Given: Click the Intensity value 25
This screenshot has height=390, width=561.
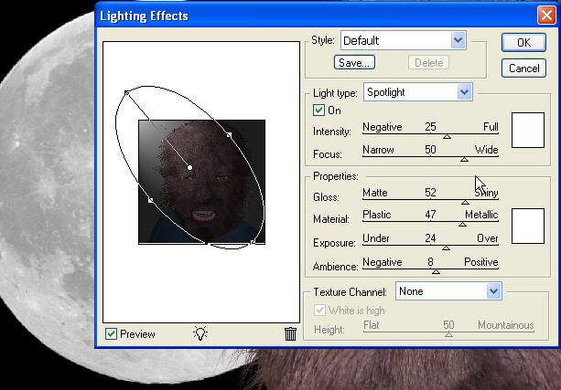Looking at the screenshot, I should pos(430,127).
